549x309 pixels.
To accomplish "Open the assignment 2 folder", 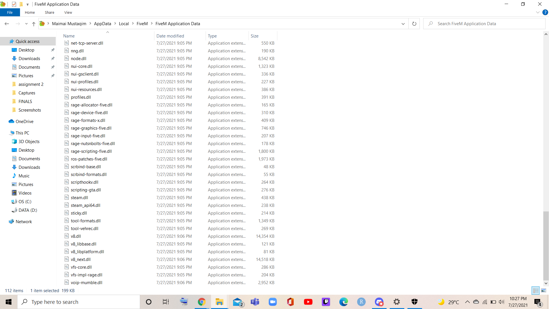I will 31,84.
